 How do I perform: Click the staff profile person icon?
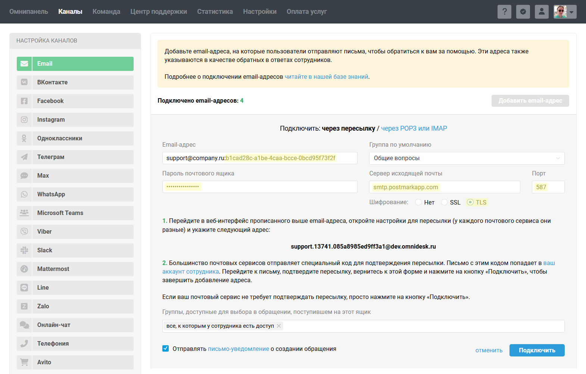pos(542,12)
